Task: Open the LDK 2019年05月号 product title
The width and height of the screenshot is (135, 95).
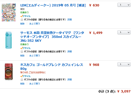Action: point(53,5)
